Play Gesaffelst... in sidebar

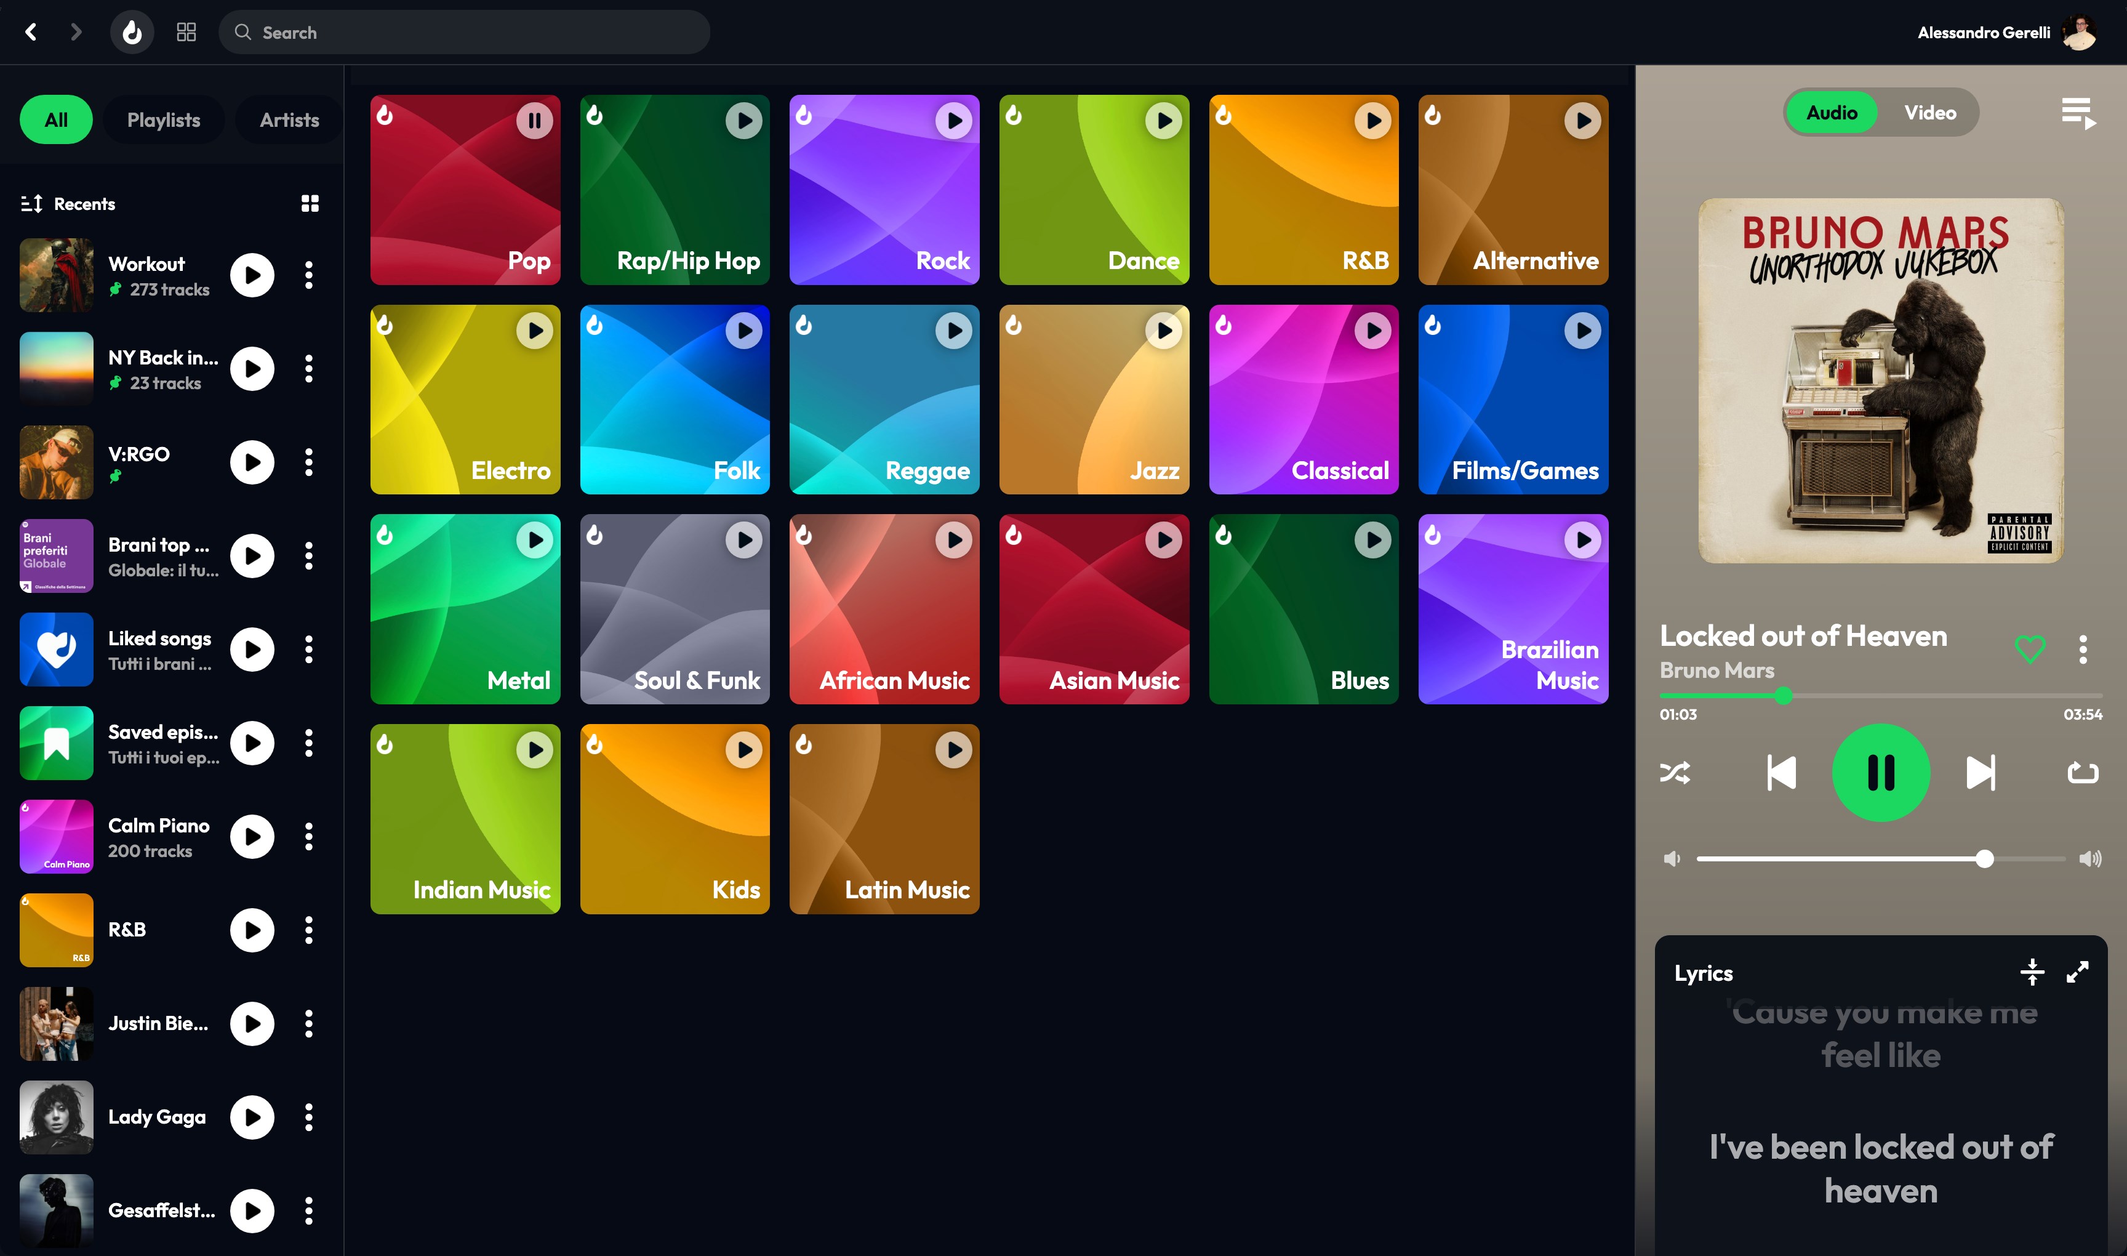point(252,1210)
